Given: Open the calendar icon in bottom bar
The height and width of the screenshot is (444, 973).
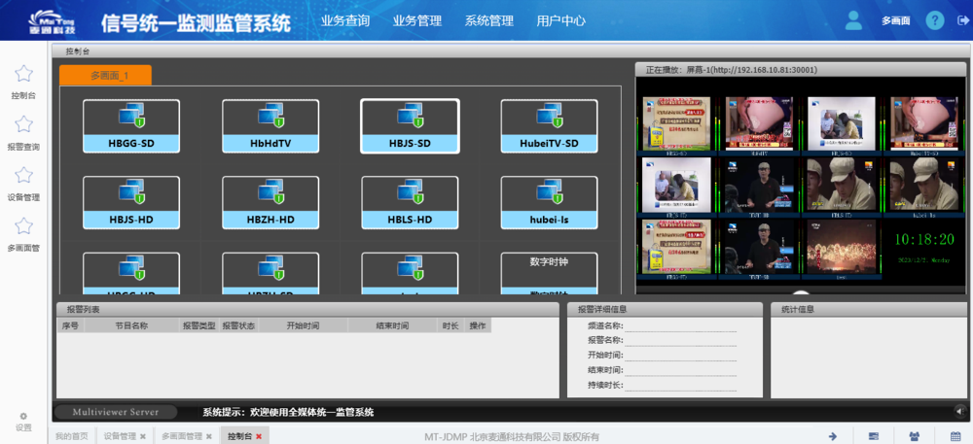Looking at the screenshot, I should [955, 436].
